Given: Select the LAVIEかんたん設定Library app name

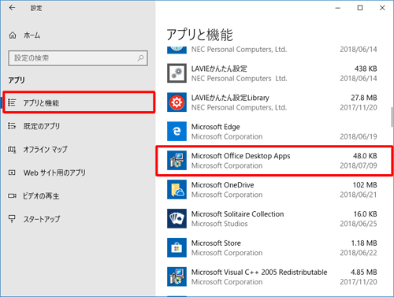Looking at the screenshot, I should [230, 98].
